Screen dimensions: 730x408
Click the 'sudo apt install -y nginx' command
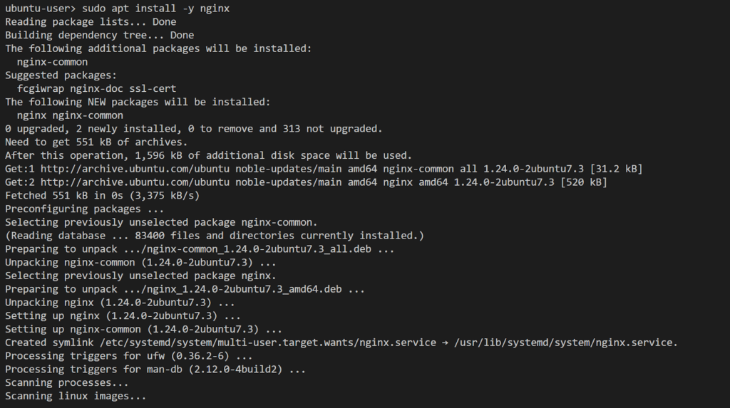(x=155, y=9)
